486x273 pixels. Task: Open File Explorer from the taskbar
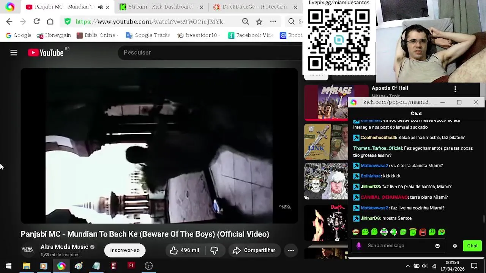pyautogui.click(x=26, y=266)
